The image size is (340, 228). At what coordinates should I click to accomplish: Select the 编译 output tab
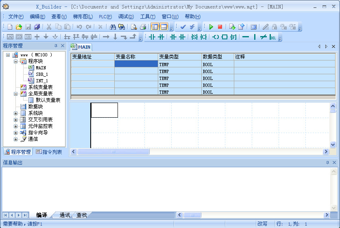[41, 215]
